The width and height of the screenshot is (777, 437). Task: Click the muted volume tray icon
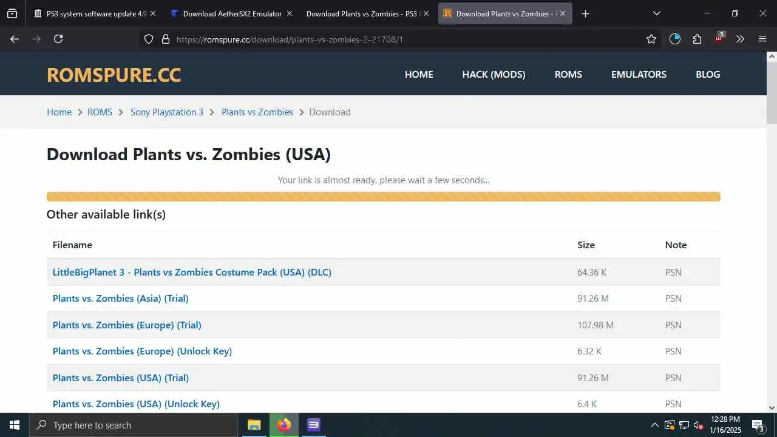tap(699, 425)
